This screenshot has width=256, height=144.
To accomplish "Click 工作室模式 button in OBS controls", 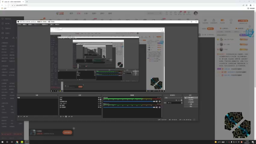I will tap(191, 102).
